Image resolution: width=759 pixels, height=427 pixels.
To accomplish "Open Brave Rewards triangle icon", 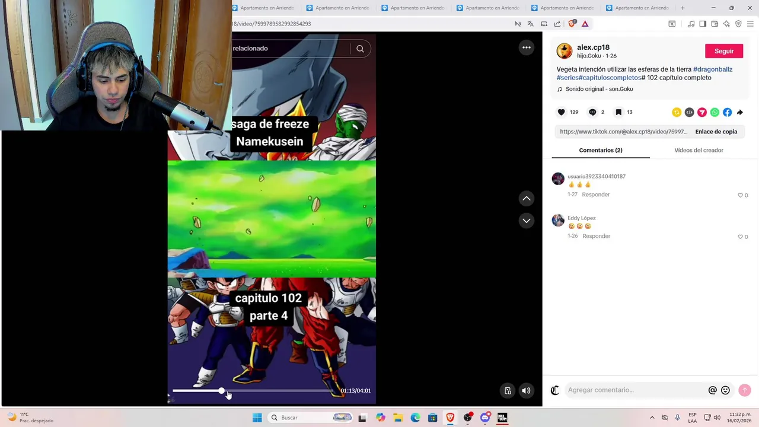I will (x=585, y=24).
